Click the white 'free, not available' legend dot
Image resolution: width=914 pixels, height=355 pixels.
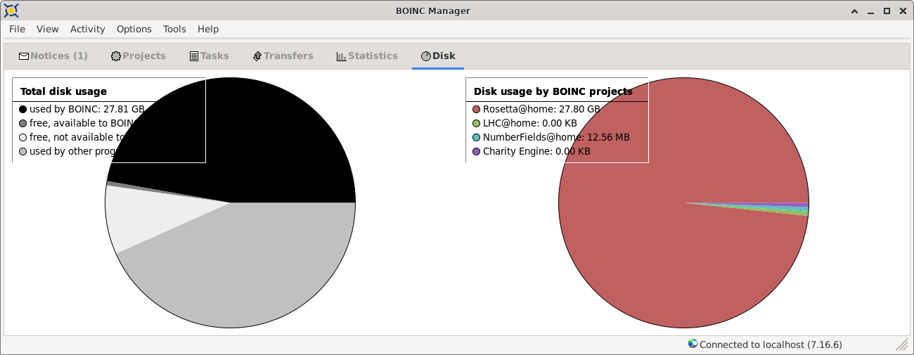[23, 137]
